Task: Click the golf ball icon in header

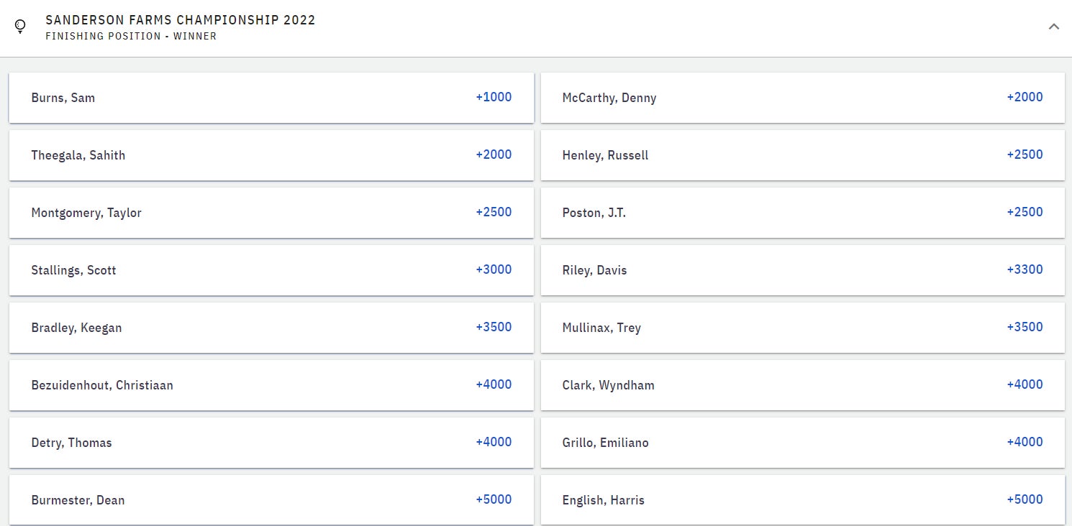Action: click(20, 27)
